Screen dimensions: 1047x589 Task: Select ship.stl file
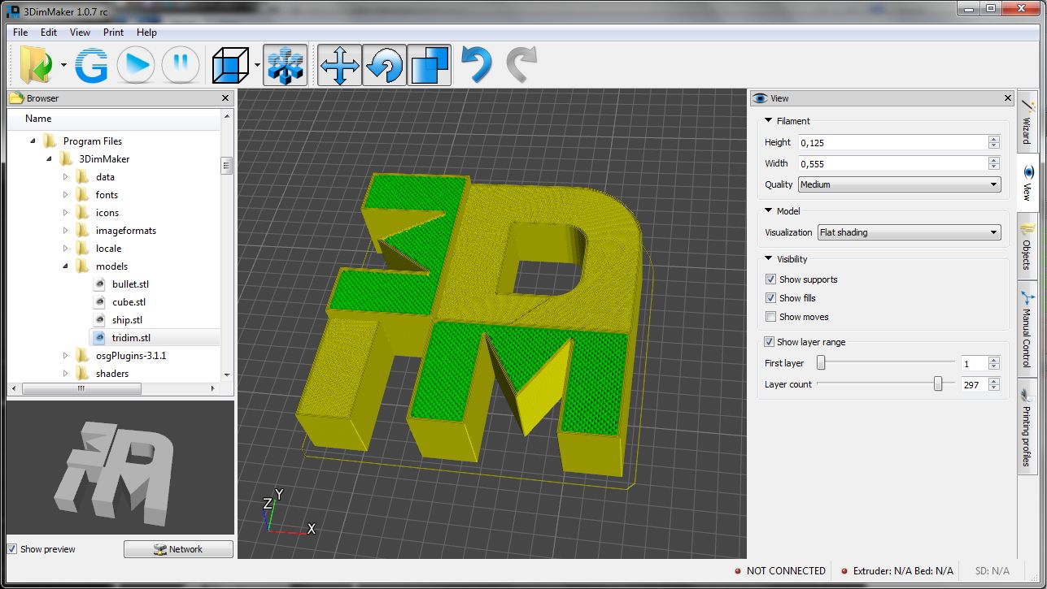click(x=127, y=320)
